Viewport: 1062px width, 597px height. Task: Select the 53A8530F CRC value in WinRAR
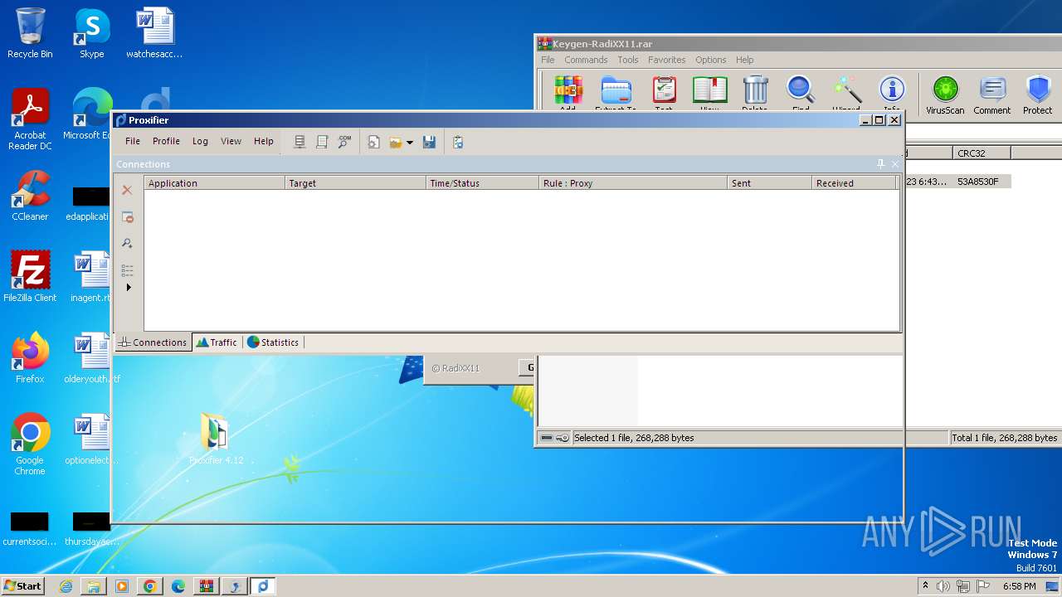pos(978,182)
